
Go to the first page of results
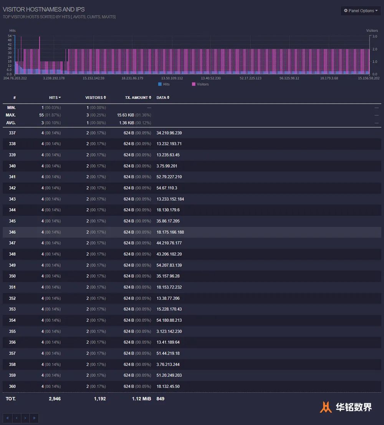click(7, 418)
